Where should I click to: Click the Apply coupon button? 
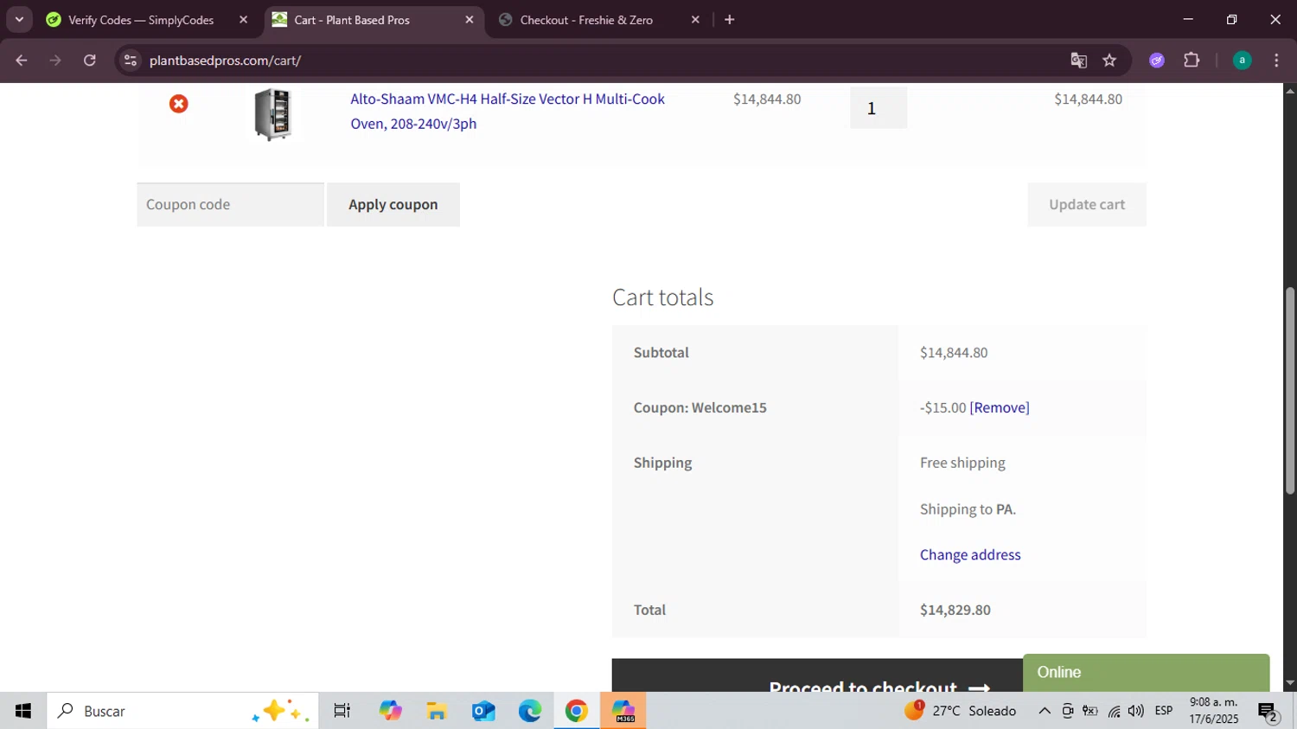393,204
